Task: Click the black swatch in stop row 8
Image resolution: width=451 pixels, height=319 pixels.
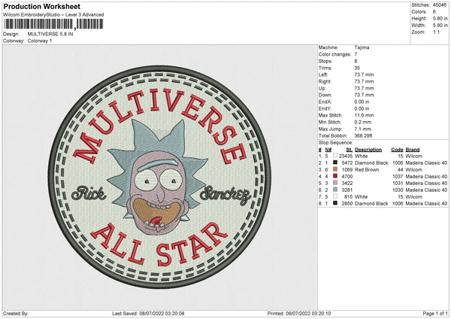Action: pyautogui.click(x=335, y=203)
